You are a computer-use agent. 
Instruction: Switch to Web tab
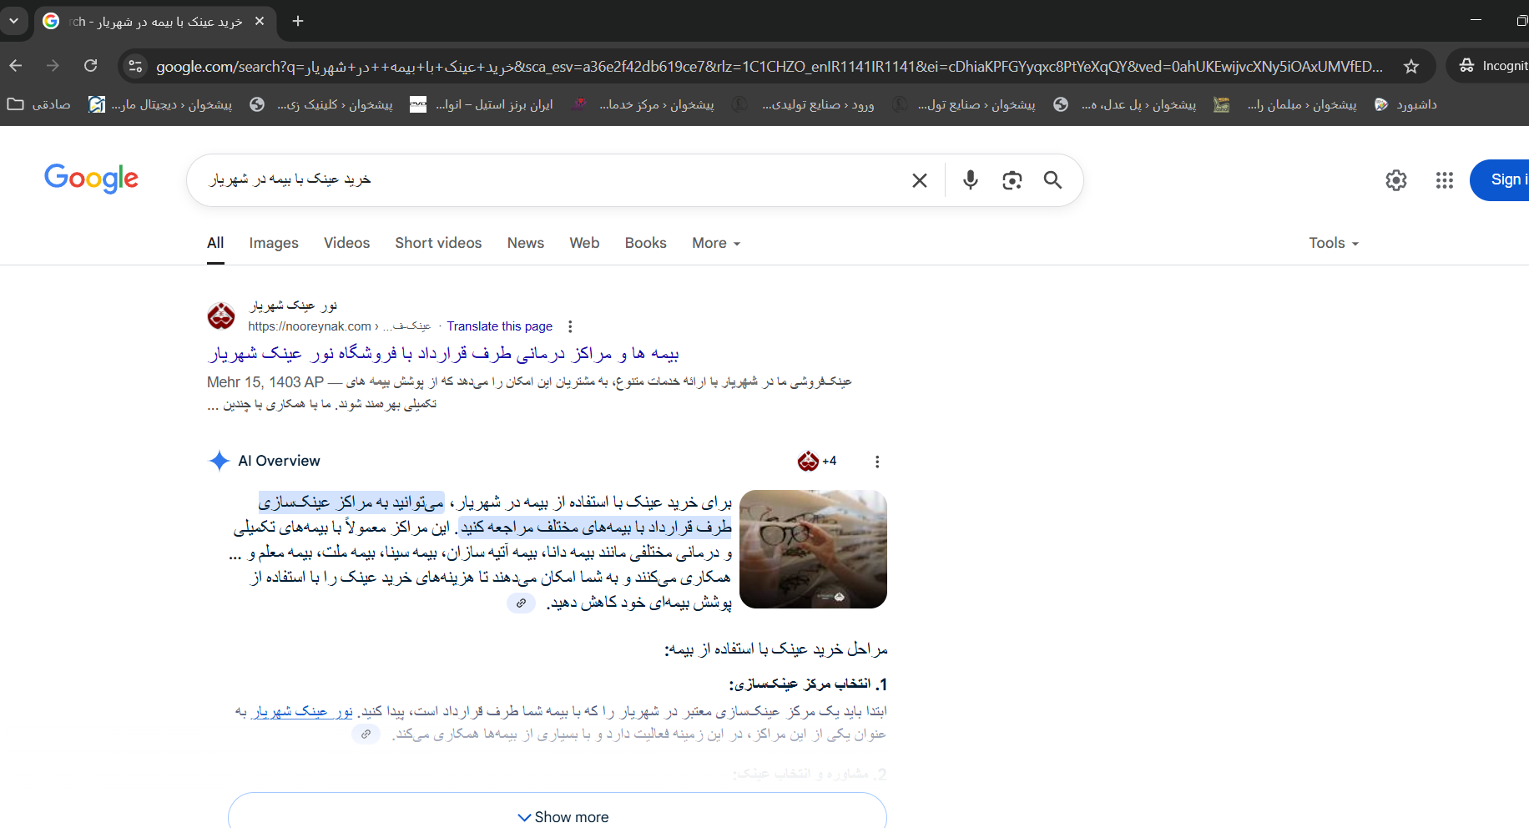tap(584, 243)
